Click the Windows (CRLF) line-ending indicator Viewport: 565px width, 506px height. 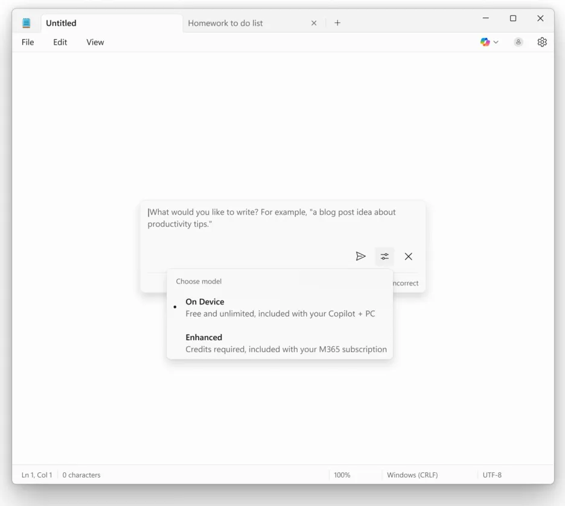click(x=412, y=475)
